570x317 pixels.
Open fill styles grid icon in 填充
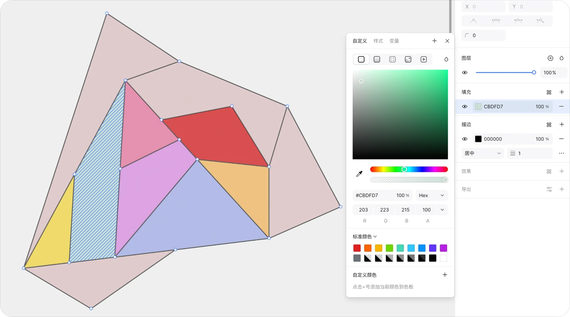click(x=549, y=92)
